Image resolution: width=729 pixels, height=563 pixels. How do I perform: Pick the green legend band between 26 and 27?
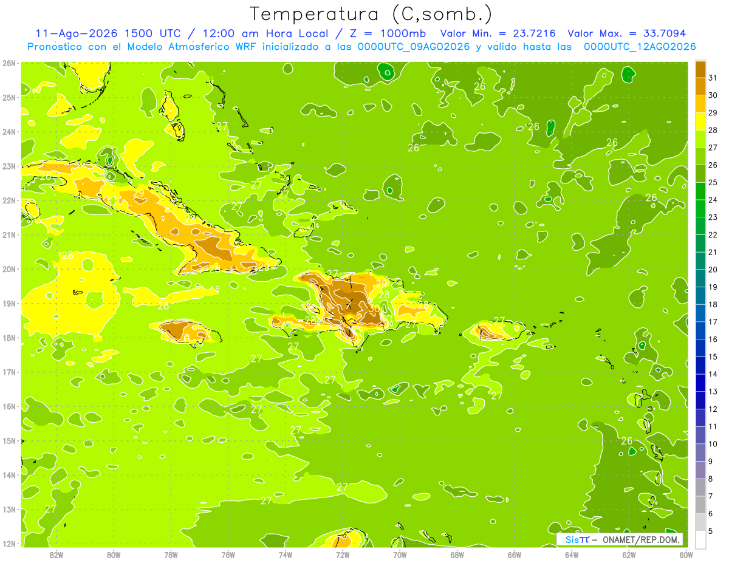pos(700,156)
